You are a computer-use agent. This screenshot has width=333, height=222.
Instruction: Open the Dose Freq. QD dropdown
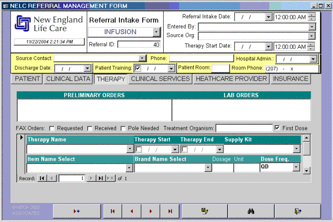pyautogui.click(x=296, y=167)
